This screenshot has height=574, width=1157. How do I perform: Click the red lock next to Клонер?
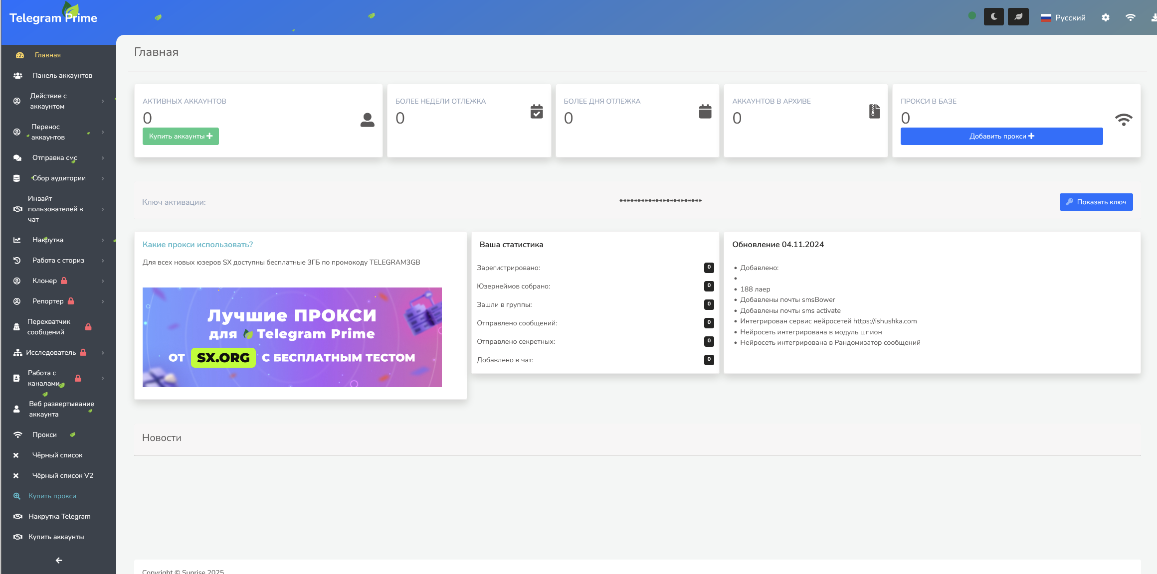click(64, 281)
